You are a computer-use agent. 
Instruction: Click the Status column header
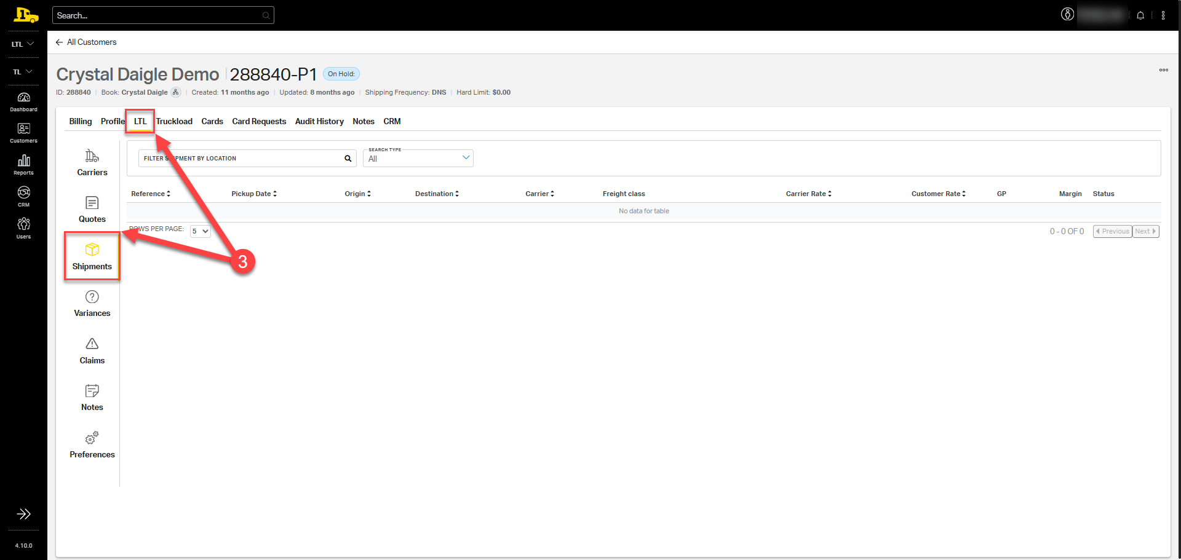point(1103,194)
